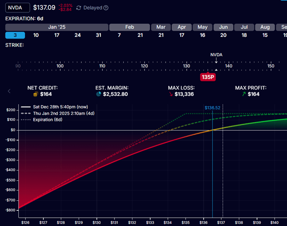Click the gold coins Net Credit icon
The height and width of the screenshot is (226, 287).
(36, 94)
